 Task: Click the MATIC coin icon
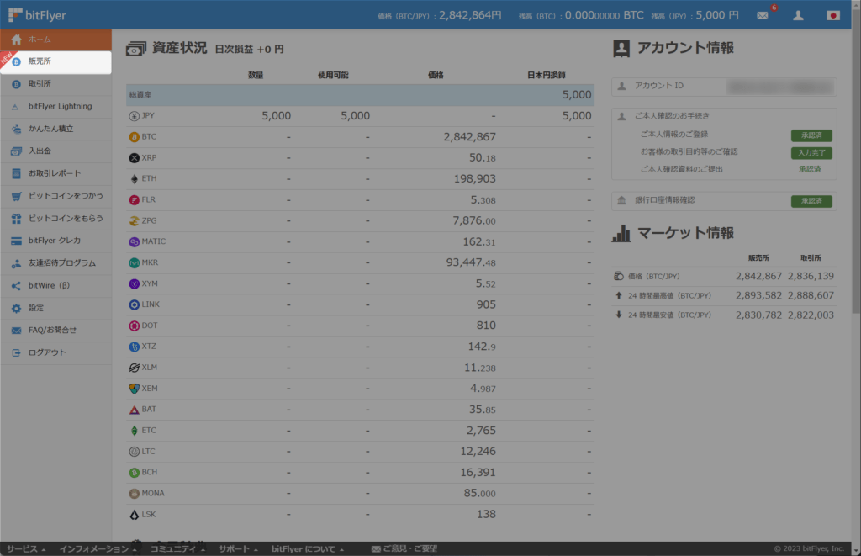point(134,241)
